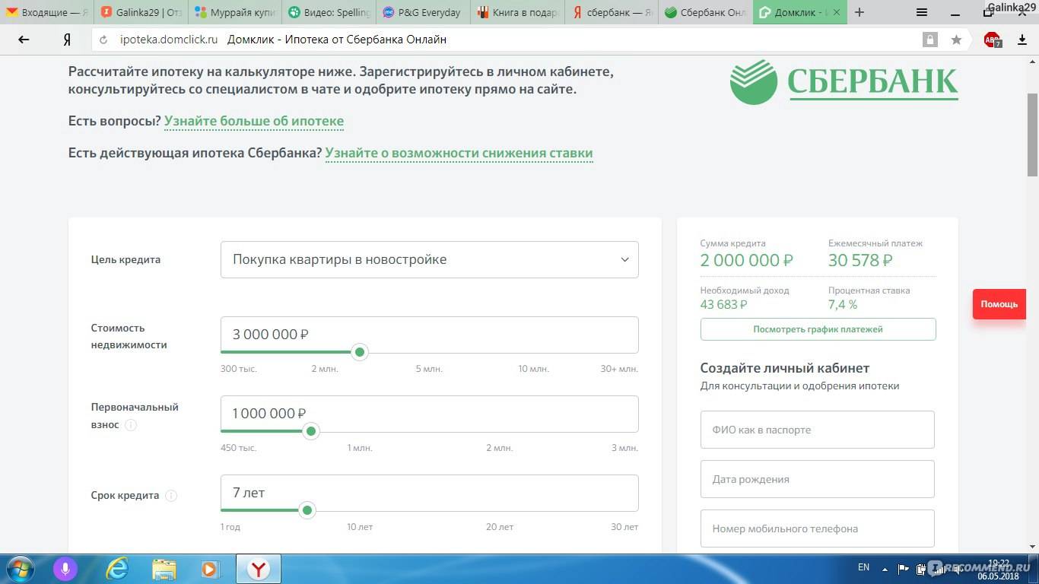Click the 5 млн. mark under property cost
This screenshot has width=1039, height=584.
[x=429, y=369]
